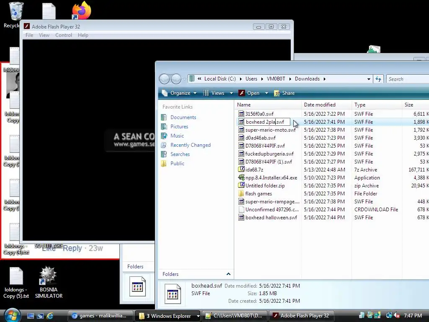Viewport: 429px width, 322px height.
Task: Click inside the boxhead 2pla.swf rename field
Action: point(267,122)
